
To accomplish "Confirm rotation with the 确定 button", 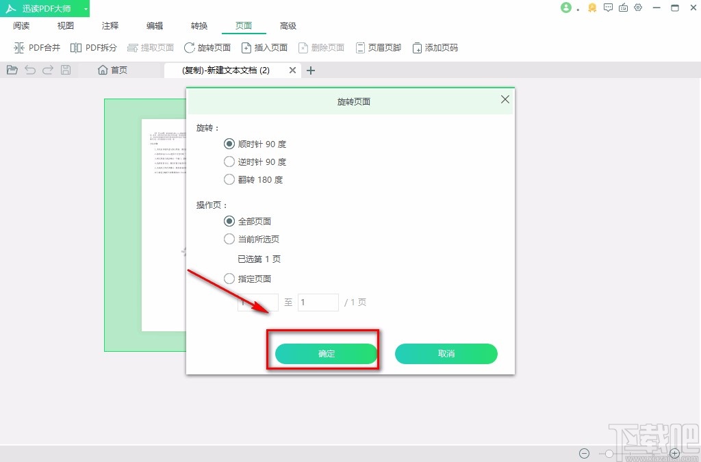I will (325, 354).
